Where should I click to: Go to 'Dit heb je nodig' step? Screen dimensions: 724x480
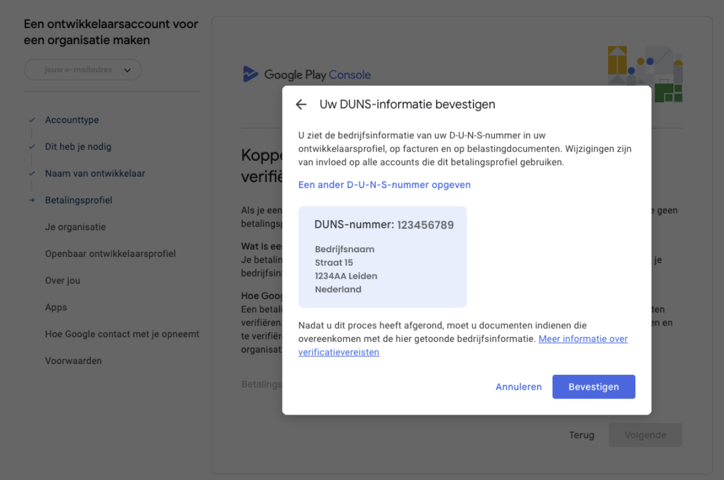pyautogui.click(x=78, y=147)
